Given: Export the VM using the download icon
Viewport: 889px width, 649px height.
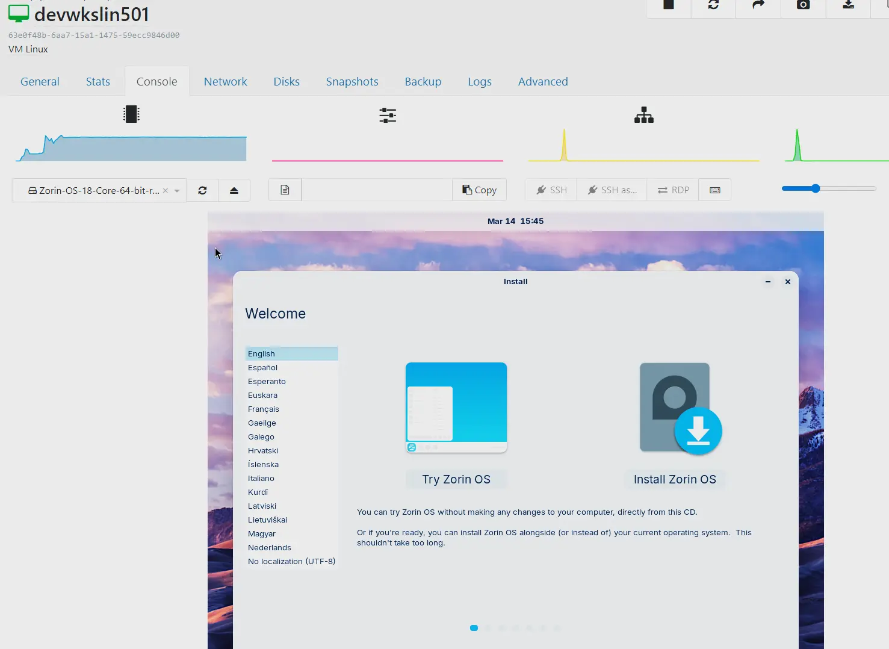Looking at the screenshot, I should [x=848, y=5].
